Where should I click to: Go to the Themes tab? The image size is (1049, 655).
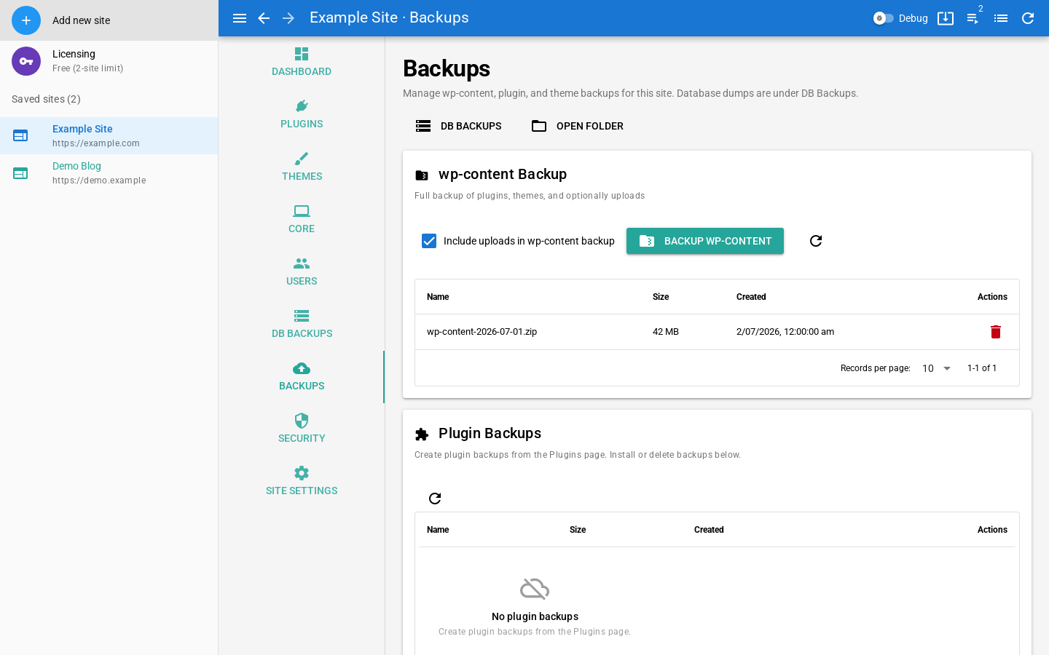tap(302, 167)
